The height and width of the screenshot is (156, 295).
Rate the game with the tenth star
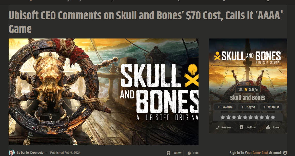point(273,118)
